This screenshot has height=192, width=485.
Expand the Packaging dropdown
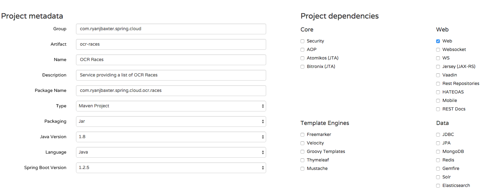click(171, 121)
